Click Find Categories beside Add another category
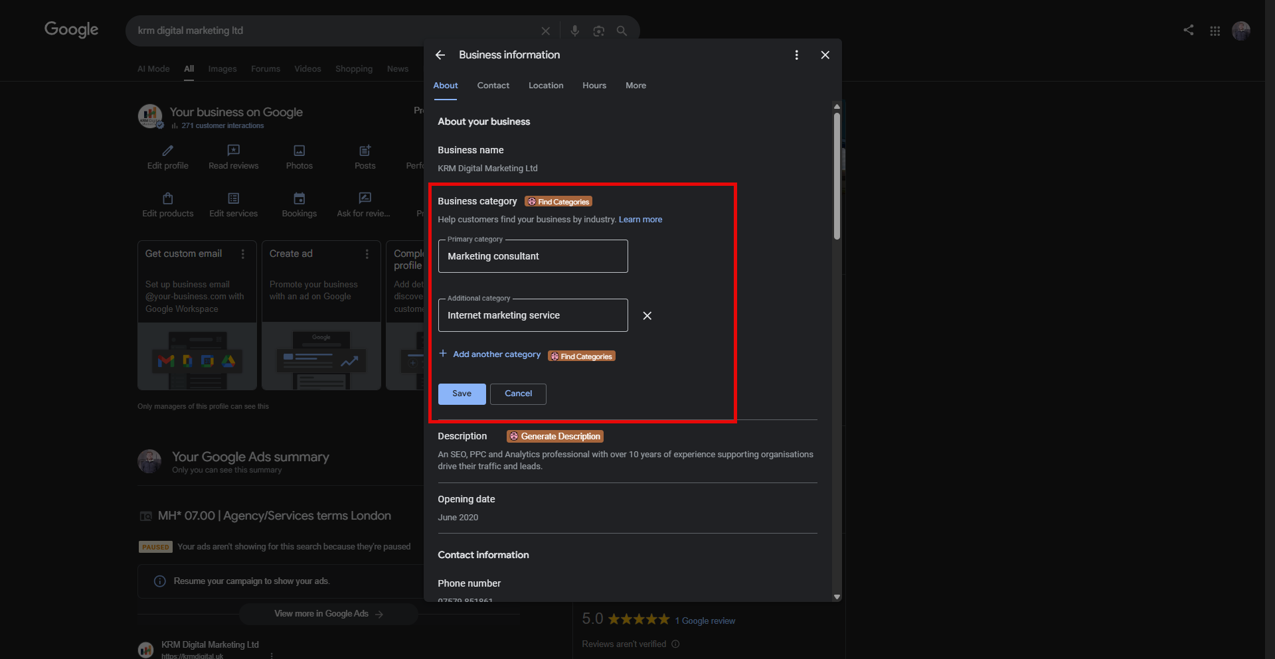1275x659 pixels. [x=582, y=356]
